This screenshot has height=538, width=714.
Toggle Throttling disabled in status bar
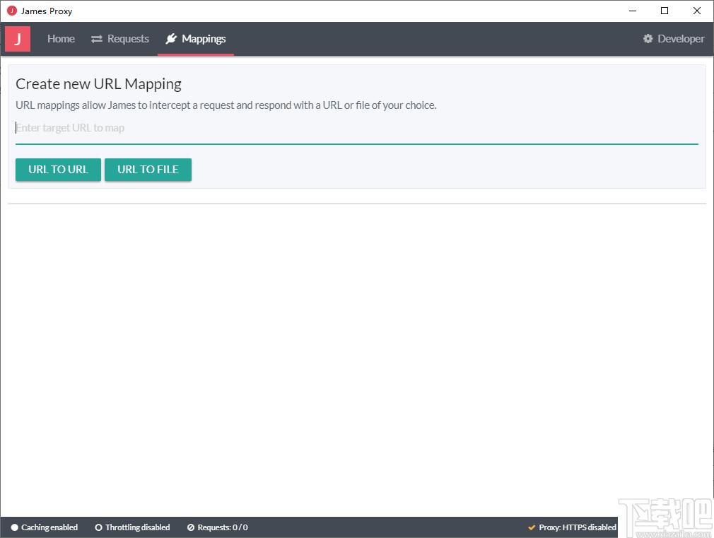132,527
